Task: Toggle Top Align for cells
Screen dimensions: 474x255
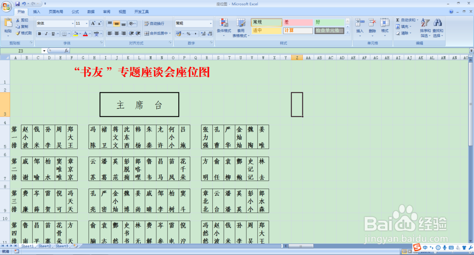Action: pyautogui.click(x=110, y=24)
